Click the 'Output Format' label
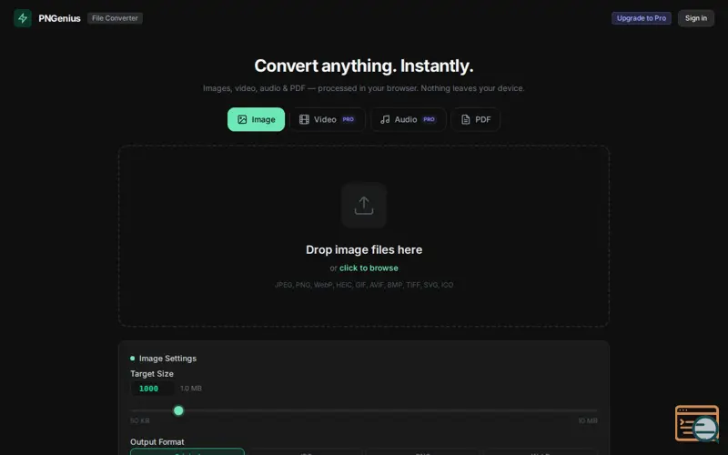728x455 pixels. [157, 442]
